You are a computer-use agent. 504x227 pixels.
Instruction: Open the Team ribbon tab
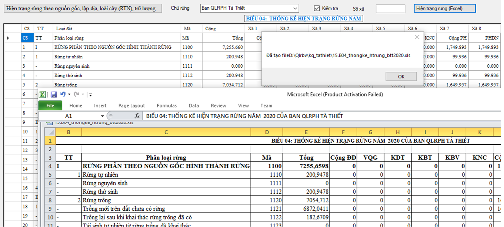[266, 106]
